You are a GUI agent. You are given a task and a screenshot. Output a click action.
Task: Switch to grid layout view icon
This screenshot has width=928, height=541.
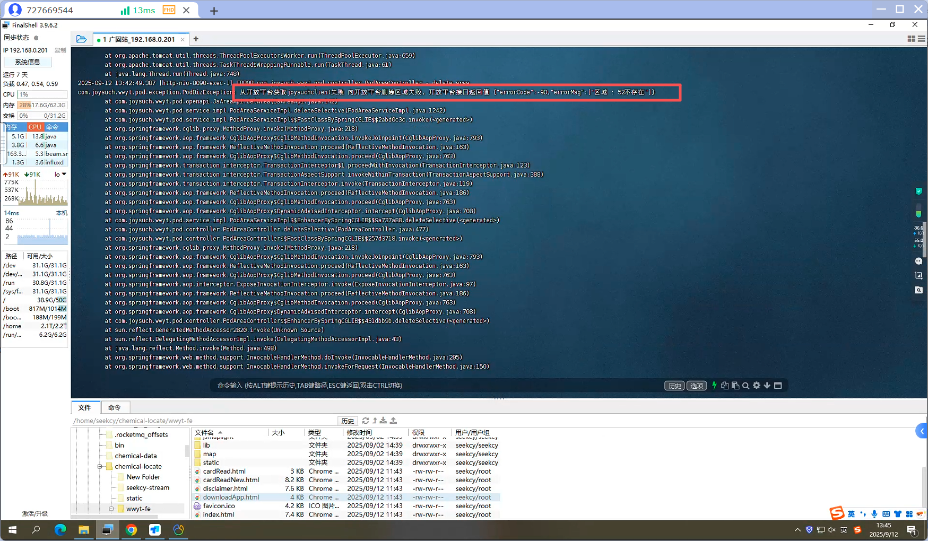coord(911,39)
